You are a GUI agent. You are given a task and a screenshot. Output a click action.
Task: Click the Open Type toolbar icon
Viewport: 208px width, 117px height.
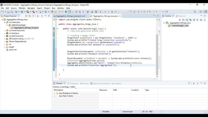coord(52,12)
